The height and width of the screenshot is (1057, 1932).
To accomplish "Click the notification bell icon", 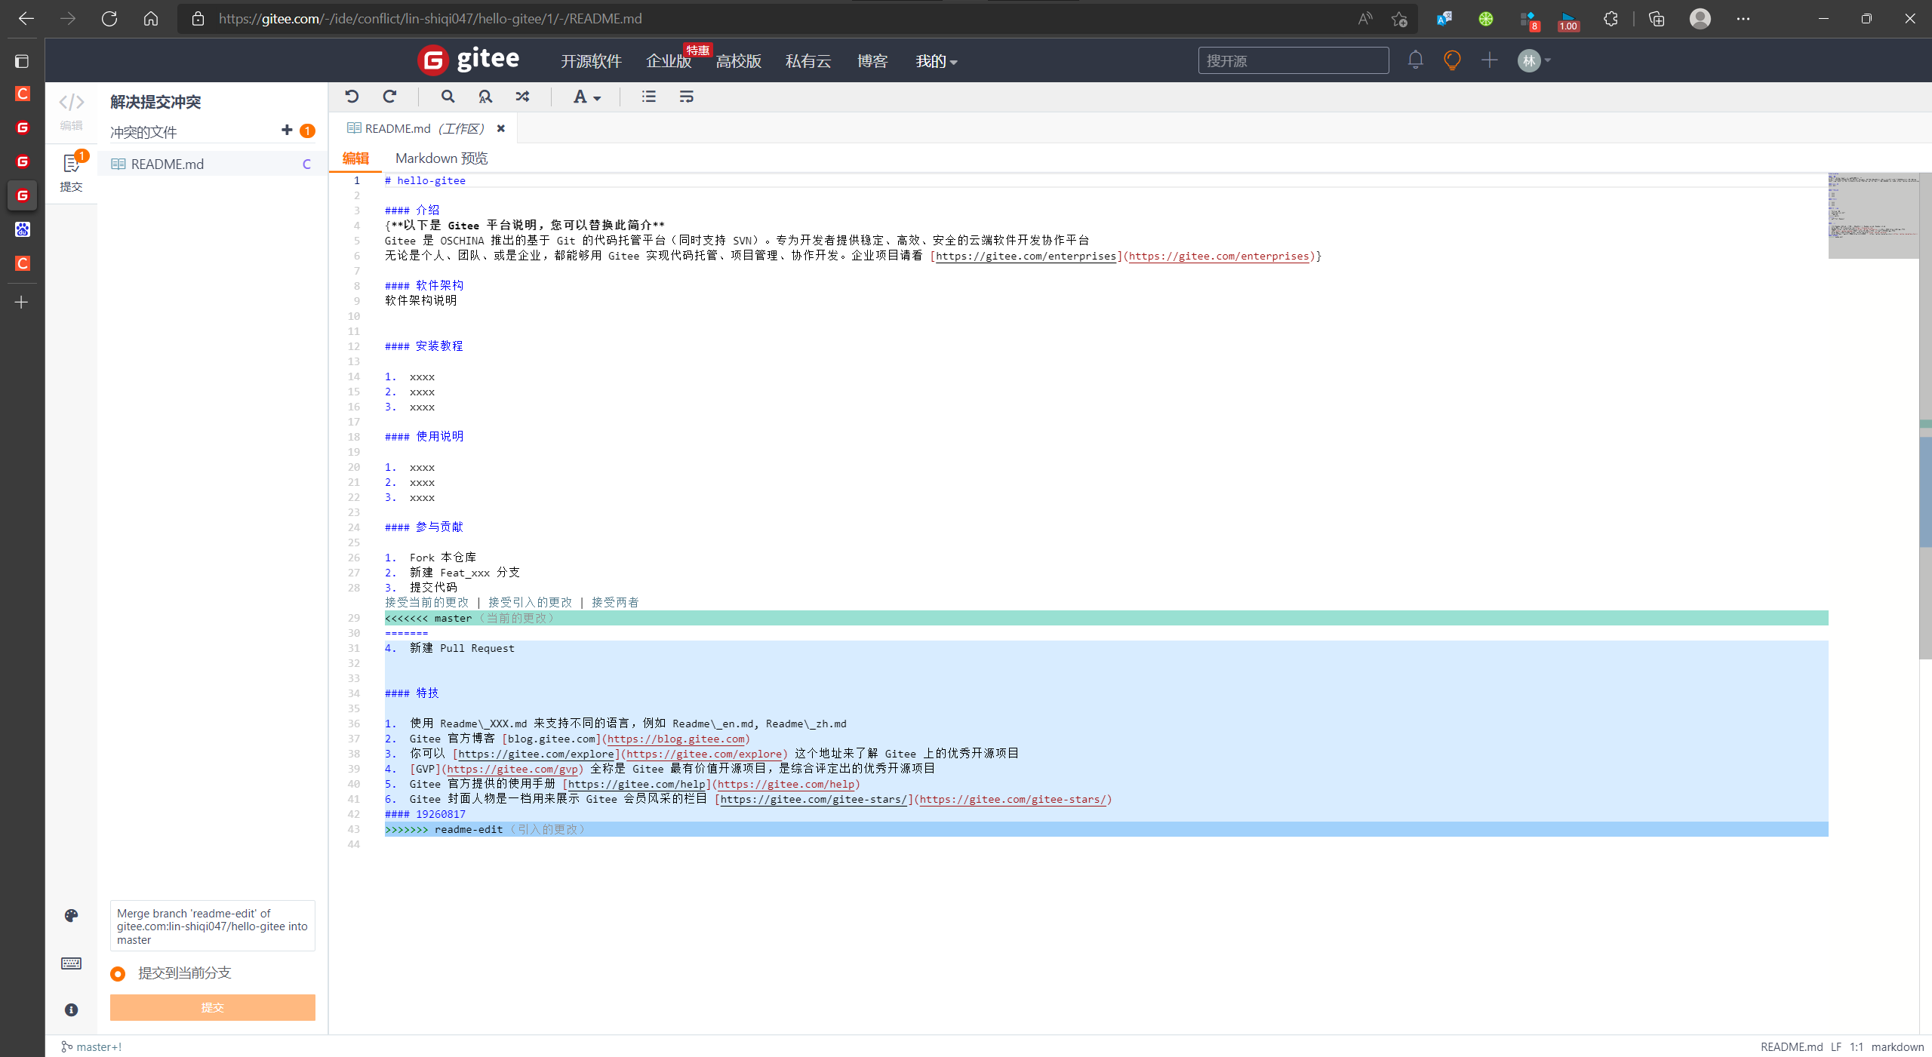I will 1415,60.
